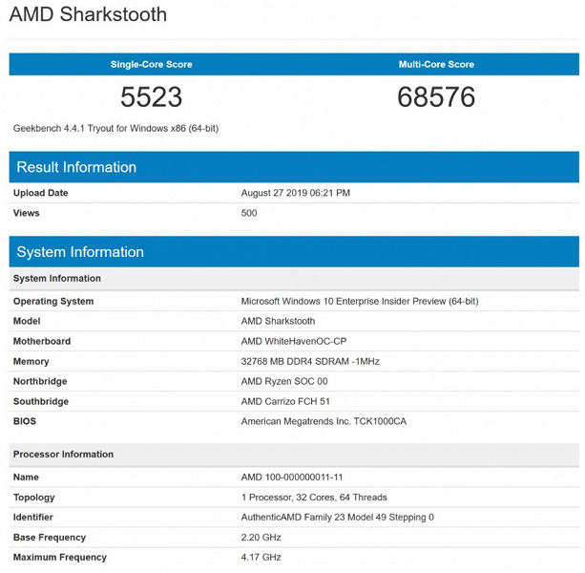
Task: Click the Geekbench 4.4.1 Tryout version text
Action: (x=115, y=128)
